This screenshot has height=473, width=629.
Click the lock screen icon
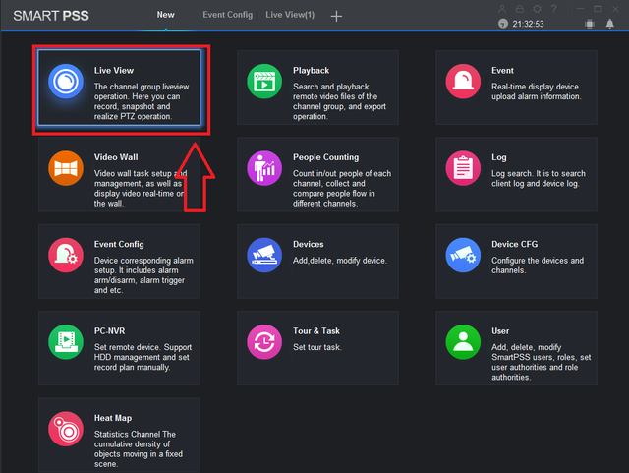(x=520, y=9)
